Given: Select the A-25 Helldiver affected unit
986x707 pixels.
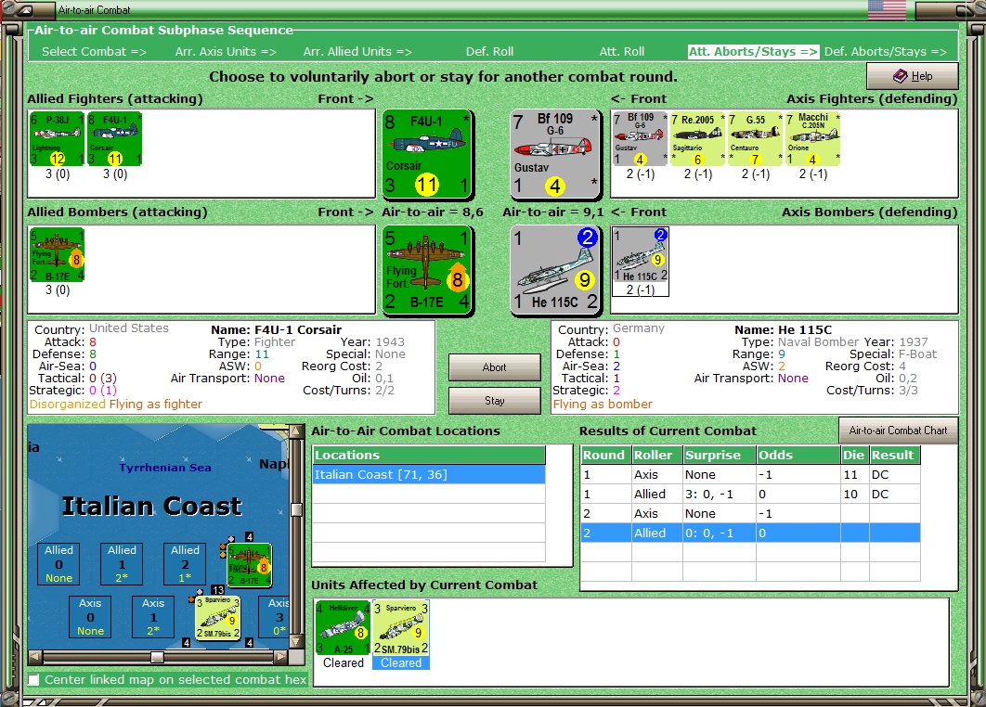Looking at the screenshot, I should 344,628.
